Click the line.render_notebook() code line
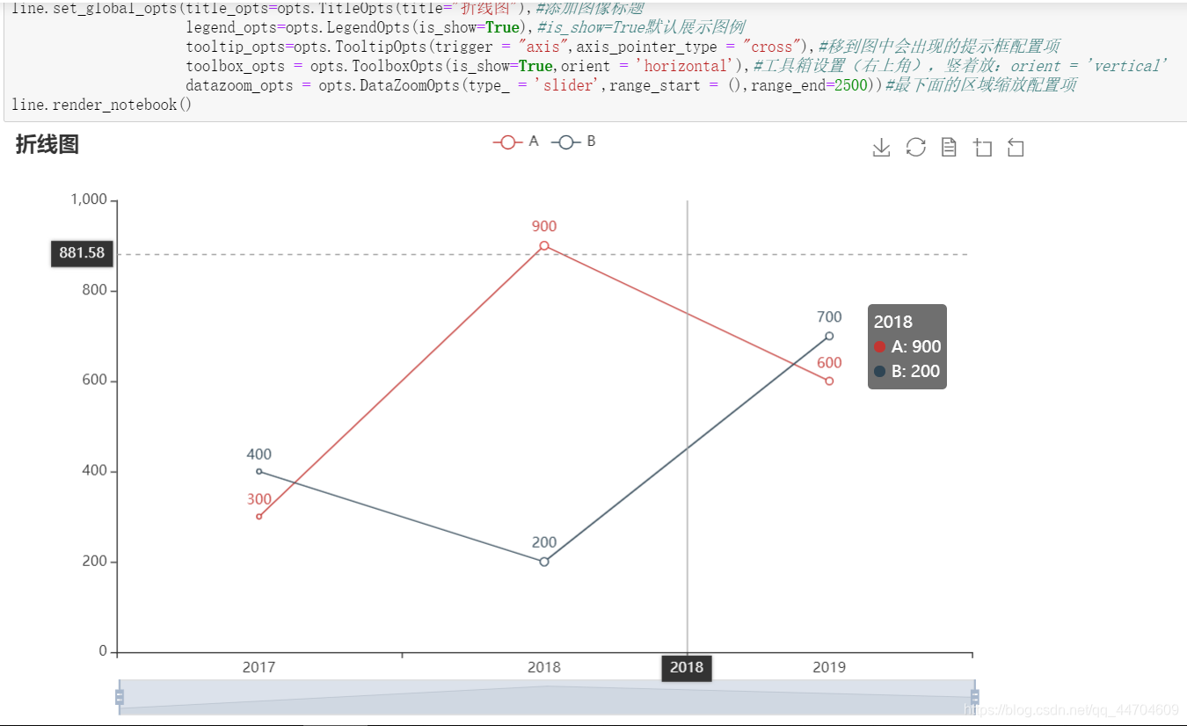1187x726 pixels. [x=102, y=105]
